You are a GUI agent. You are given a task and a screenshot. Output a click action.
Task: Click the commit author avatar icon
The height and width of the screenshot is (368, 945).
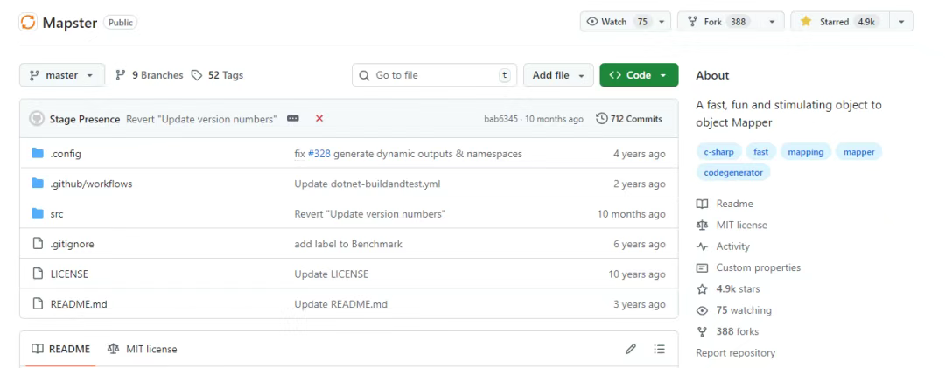pyautogui.click(x=37, y=119)
